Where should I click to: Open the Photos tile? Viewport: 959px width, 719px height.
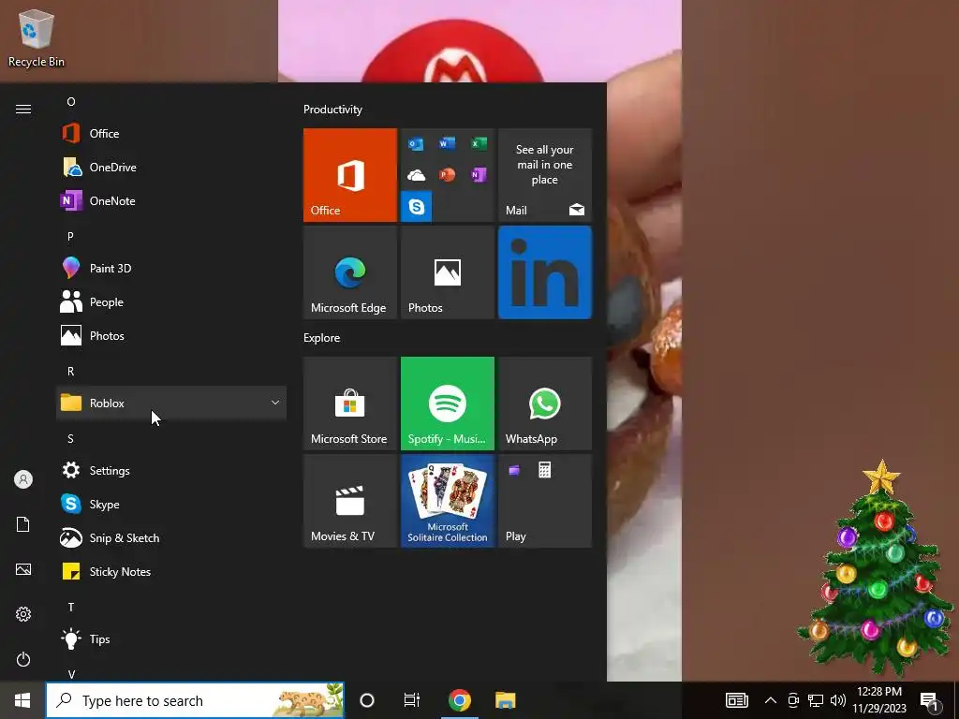pos(447,272)
